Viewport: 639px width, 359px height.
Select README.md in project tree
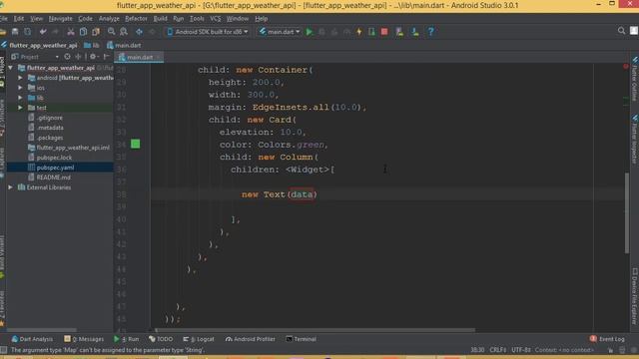coord(53,178)
